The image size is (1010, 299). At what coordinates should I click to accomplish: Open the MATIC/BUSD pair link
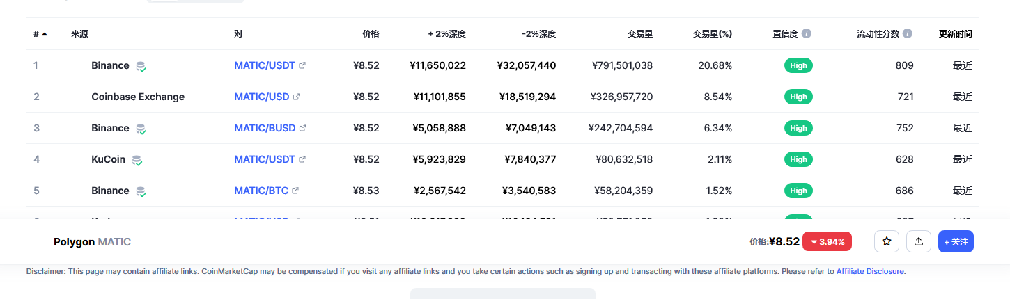(265, 128)
